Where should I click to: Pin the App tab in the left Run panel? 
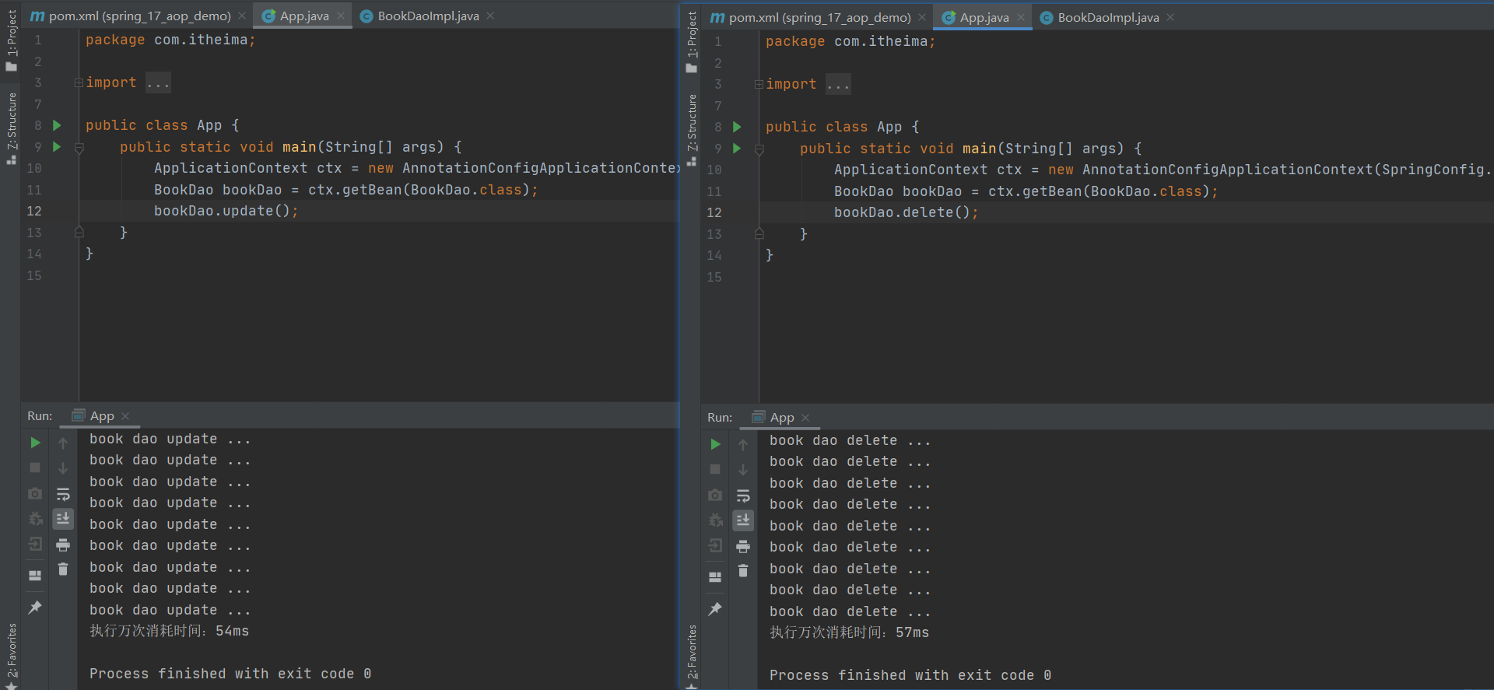coord(35,607)
